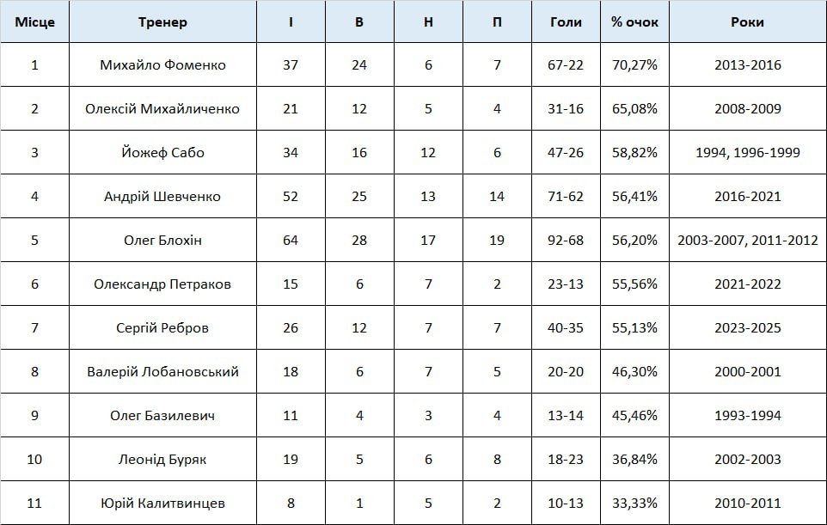Select the Олександр Петраков cell
Image resolution: width=827 pixels, height=525 pixels.
point(162,284)
